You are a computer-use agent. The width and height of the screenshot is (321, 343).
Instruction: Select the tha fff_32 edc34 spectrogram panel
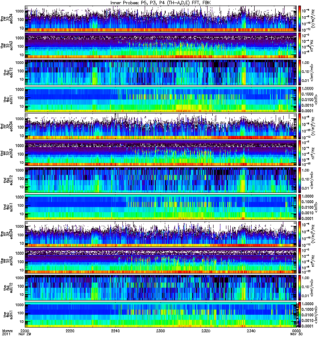click(x=161, y=18)
